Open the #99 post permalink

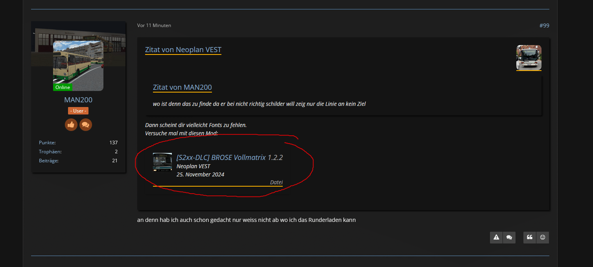pos(544,25)
